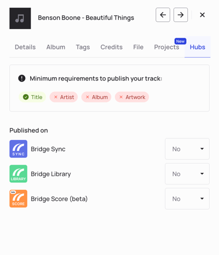This screenshot has height=255, width=219.
Task: Click the Bridge Library logo icon
Action: tap(19, 173)
